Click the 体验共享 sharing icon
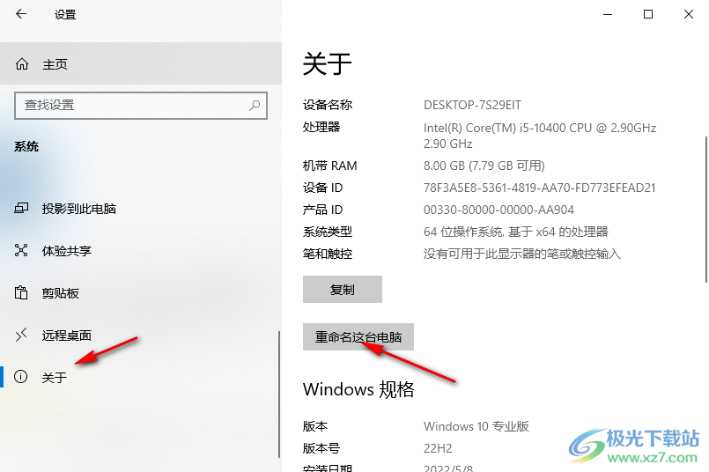709x472 pixels. pyautogui.click(x=21, y=250)
